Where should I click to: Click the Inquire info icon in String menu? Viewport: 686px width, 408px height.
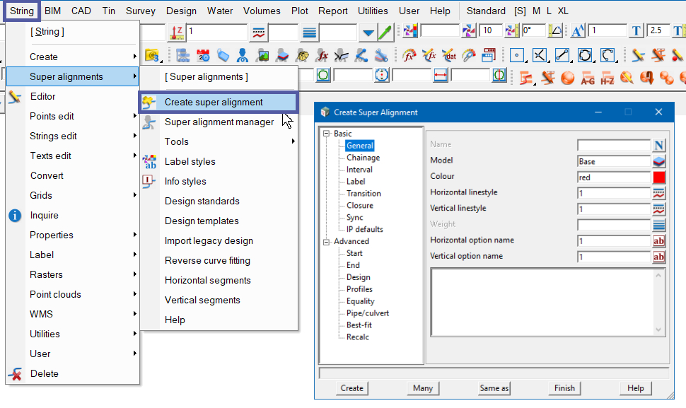15,216
